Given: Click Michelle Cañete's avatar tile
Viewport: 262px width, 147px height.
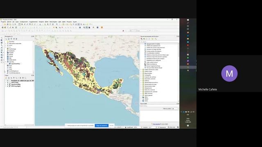Looking at the screenshot, I should pyautogui.click(x=229, y=73).
